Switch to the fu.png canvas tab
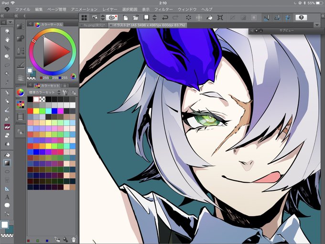 click(95, 25)
